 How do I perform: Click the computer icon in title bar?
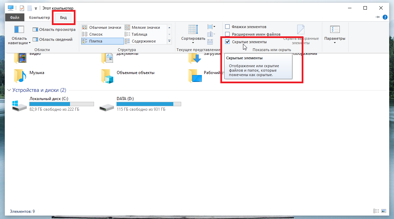coord(11,8)
